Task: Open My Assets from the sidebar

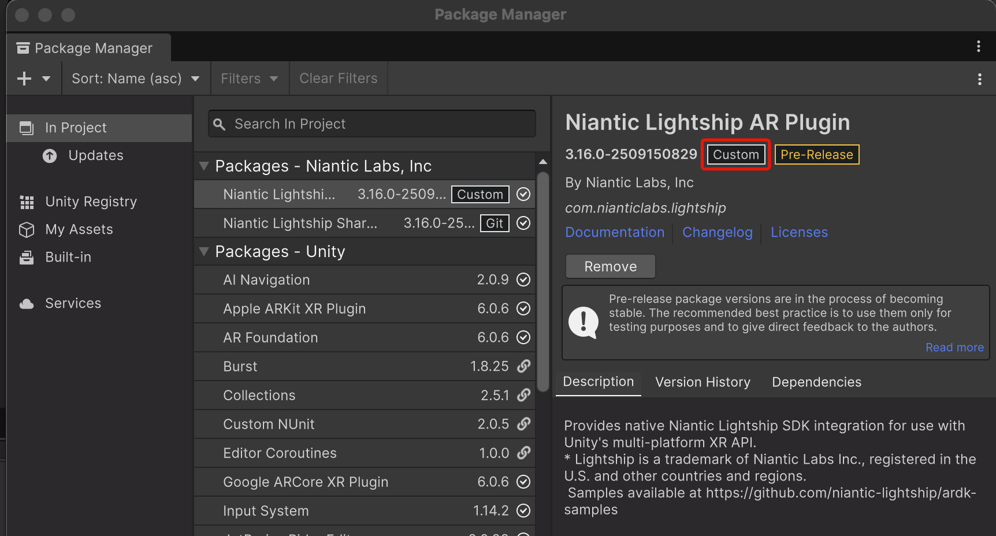Action: pyautogui.click(x=79, y=229)
